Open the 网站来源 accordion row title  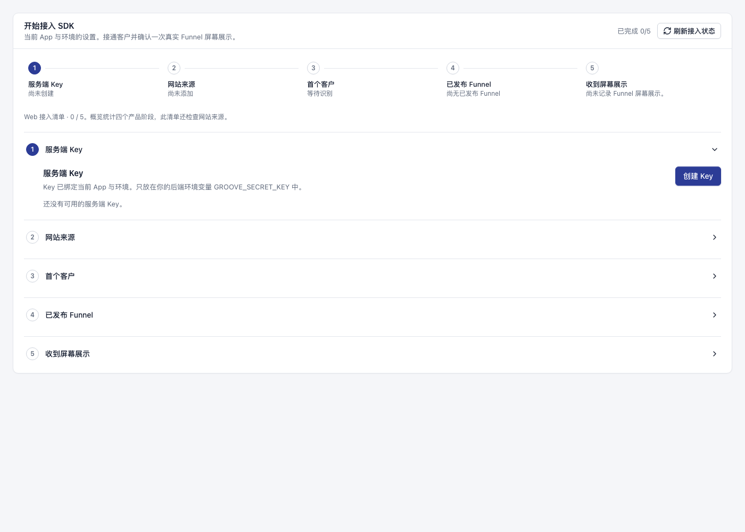click(60, 237)
